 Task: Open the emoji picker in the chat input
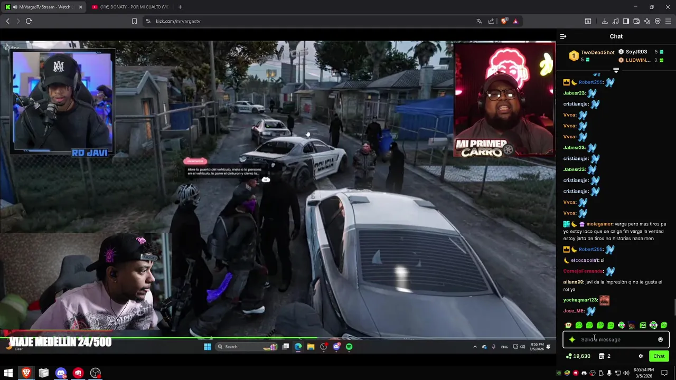point(660,339)
